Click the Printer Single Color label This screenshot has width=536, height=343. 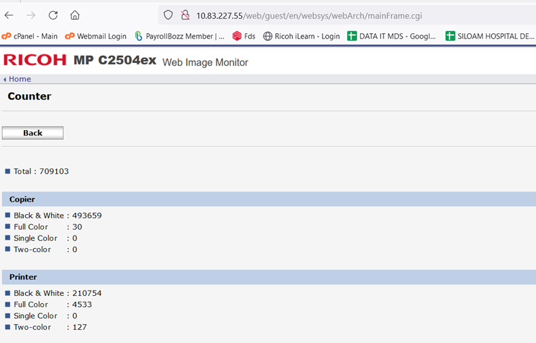pos(36,316)
